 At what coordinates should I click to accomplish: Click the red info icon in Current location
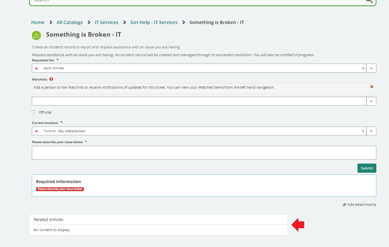pos(36,131)
